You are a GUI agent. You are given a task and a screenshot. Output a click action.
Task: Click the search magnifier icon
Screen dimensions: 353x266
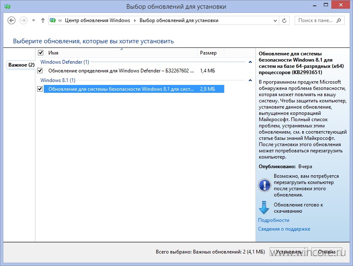(x=338, y=20)
